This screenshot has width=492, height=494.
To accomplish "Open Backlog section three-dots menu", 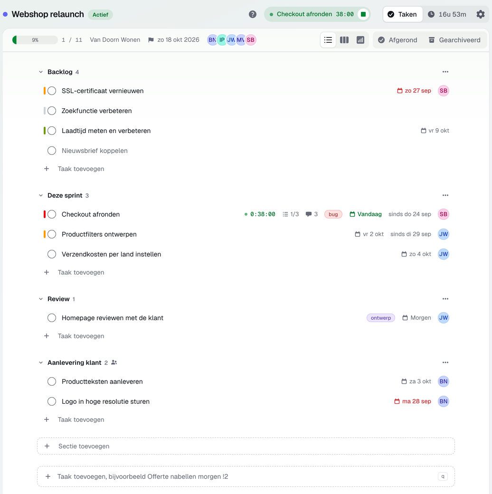I will tap(445, 72).
